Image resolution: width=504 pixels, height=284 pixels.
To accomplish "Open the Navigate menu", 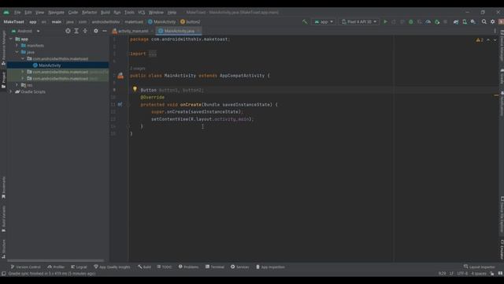I will (x=56, y=13).
